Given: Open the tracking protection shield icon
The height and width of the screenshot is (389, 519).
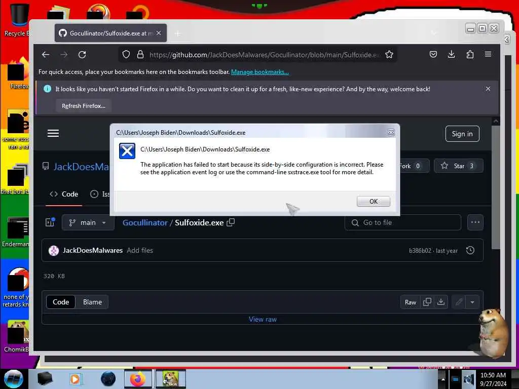Looking at the screenshot, I should [x=126, y=54].
